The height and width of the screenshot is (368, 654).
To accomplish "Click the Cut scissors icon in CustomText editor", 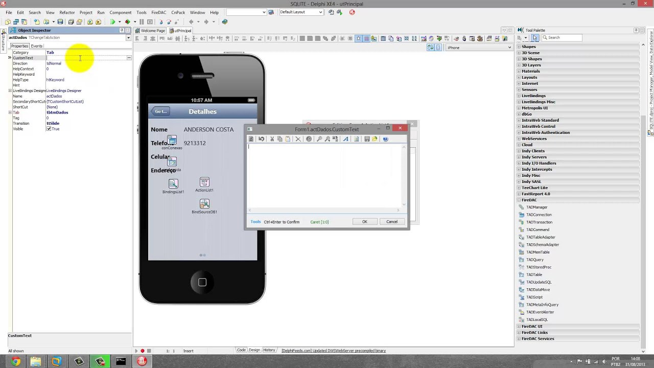I will click(x=272, y=139).
